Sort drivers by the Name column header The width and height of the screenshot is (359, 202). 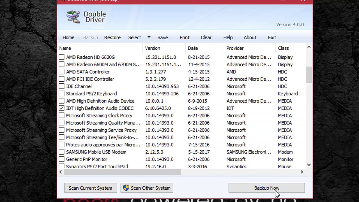(100, 48)
